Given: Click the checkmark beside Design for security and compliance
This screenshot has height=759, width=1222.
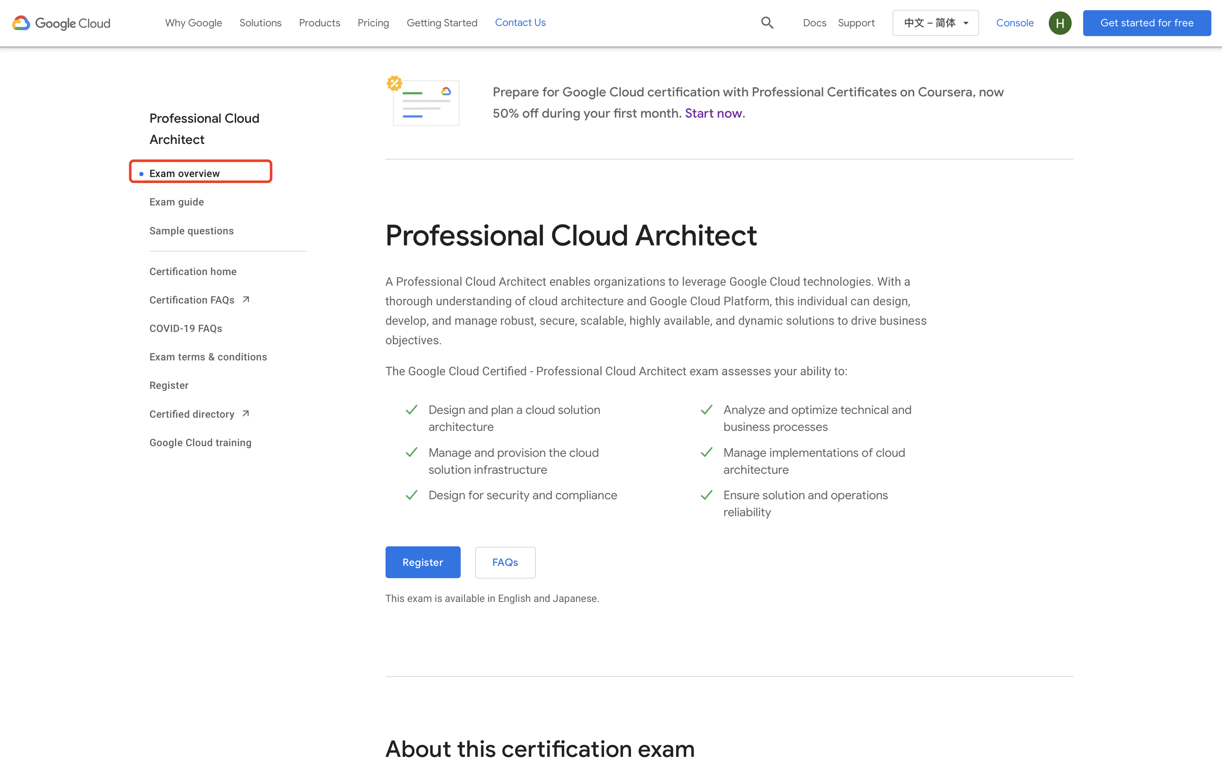Looking at the screenshot, I should pos(411,495).
